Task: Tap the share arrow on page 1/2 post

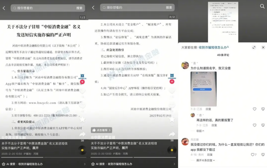Action: pos(82,134)
